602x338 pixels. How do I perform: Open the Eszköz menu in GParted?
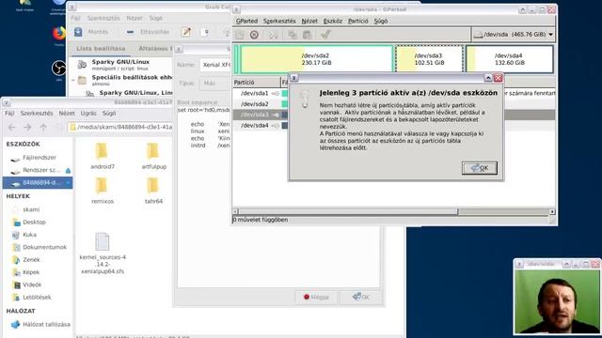pyautogui.click(x=332, y=21)
